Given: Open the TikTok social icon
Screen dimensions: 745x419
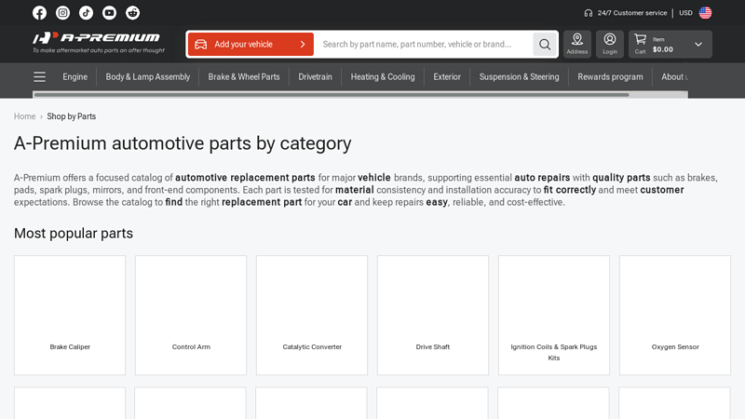Looking at the screenshot, I should (86, 13).
